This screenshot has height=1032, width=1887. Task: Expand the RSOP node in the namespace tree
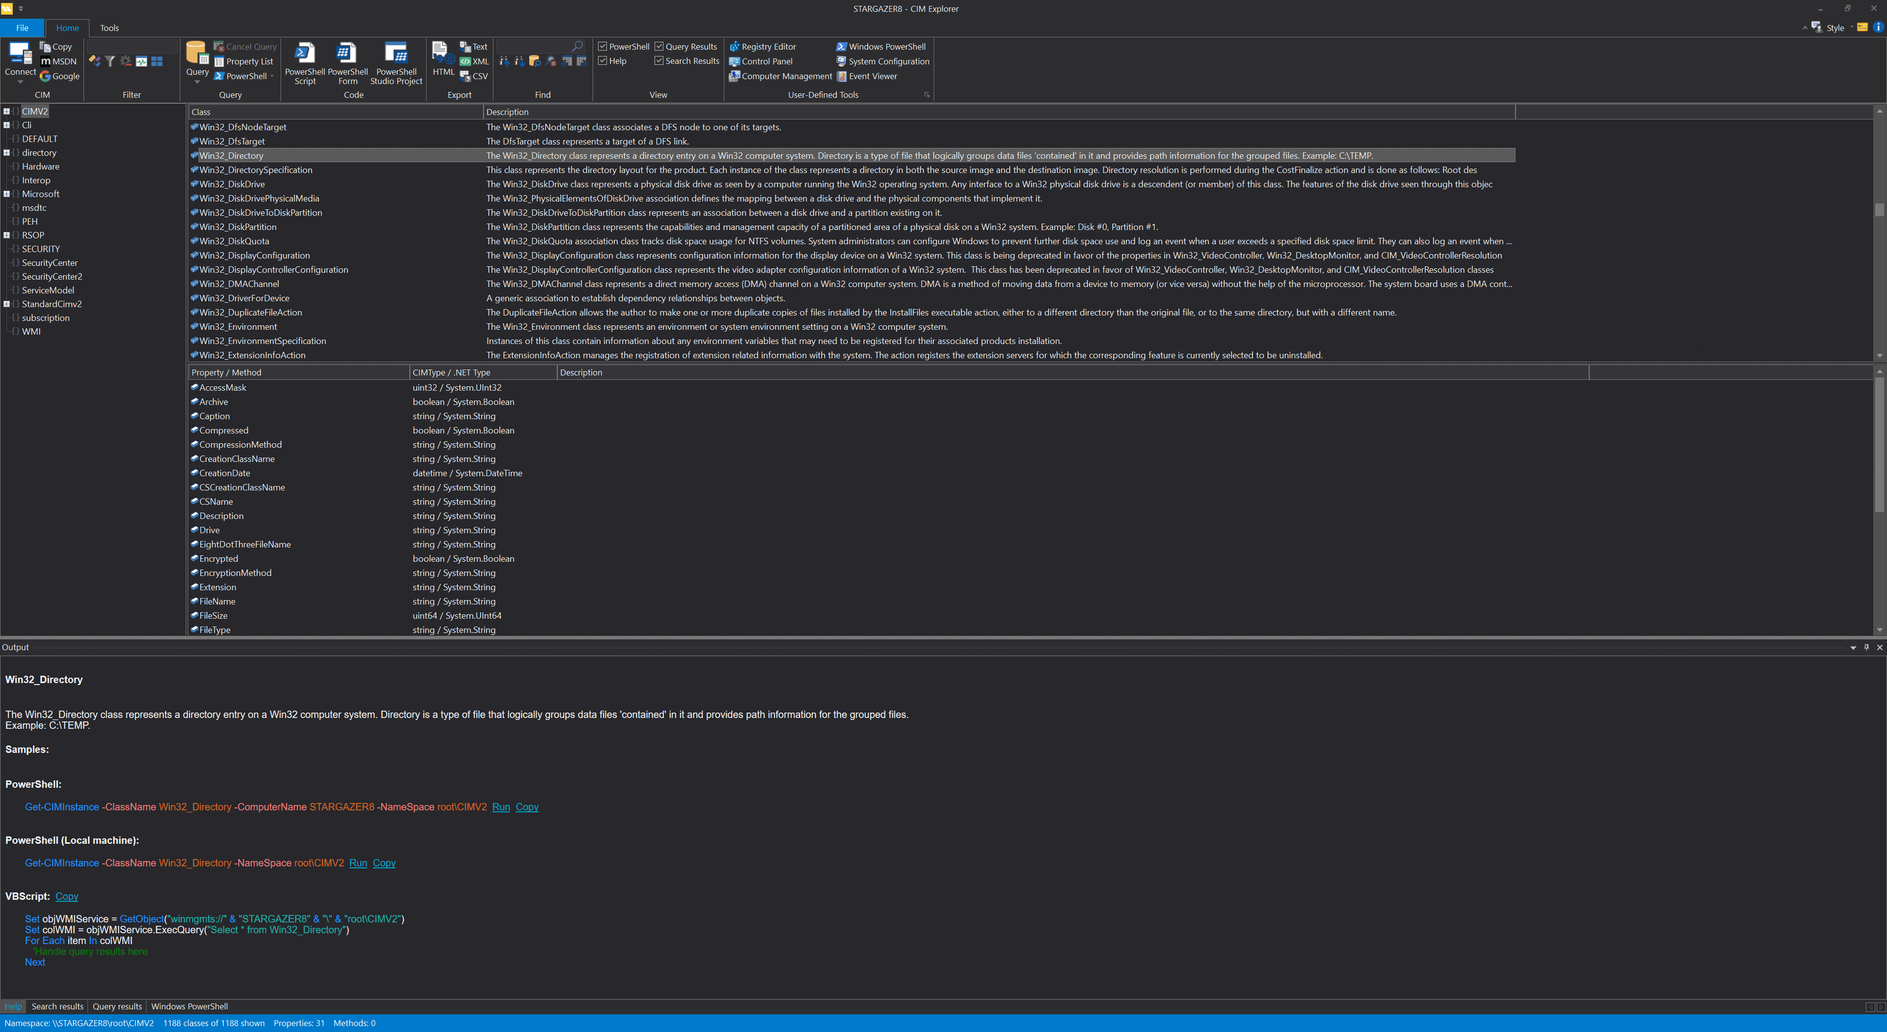point(6,234)
